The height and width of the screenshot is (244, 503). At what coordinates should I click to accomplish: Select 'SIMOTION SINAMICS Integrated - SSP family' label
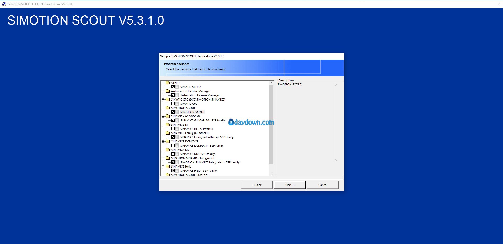click(210, 162)
